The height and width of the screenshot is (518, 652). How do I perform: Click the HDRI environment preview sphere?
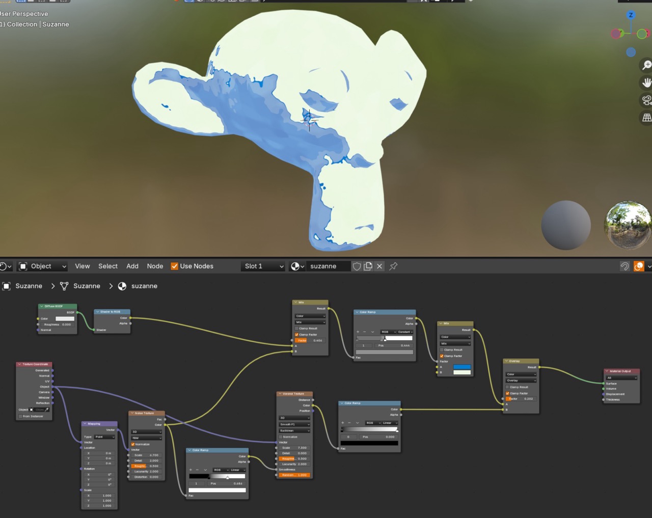point(628,225)
